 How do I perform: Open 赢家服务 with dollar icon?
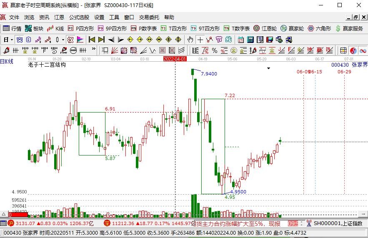coord(350,28)
